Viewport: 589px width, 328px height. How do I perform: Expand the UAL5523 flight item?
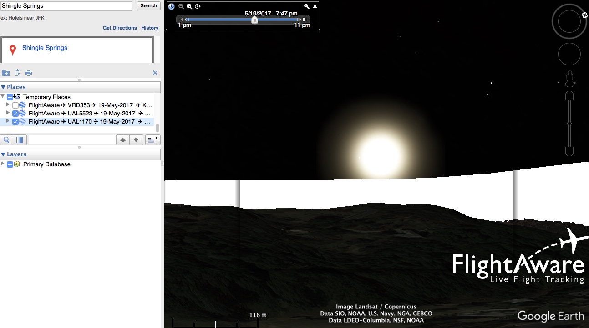[x=8, y=113]
